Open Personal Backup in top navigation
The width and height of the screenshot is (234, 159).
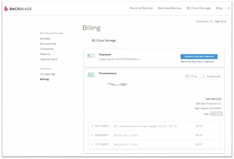coord(141,8)
